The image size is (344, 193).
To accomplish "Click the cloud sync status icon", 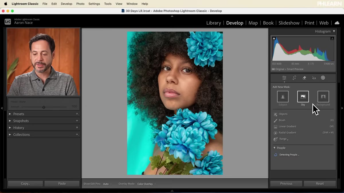I will click(337, 23).
